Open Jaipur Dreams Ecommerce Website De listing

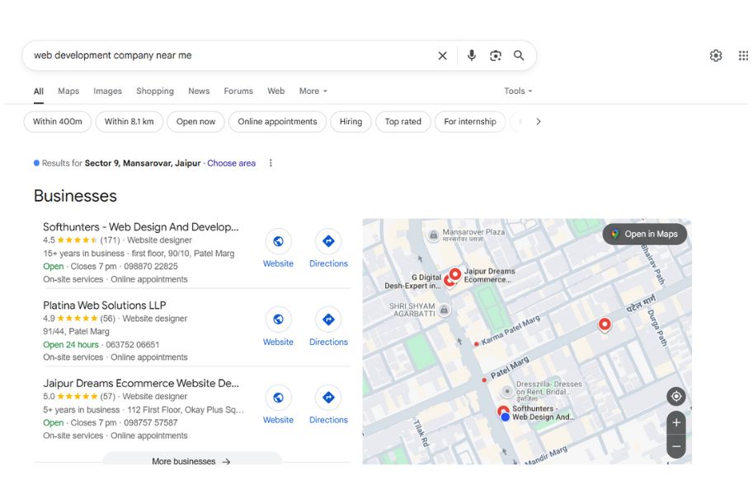tap(141, 383)
